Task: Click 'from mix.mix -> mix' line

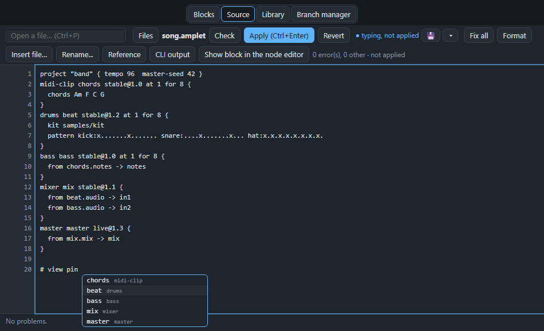Action: point(84,238)
